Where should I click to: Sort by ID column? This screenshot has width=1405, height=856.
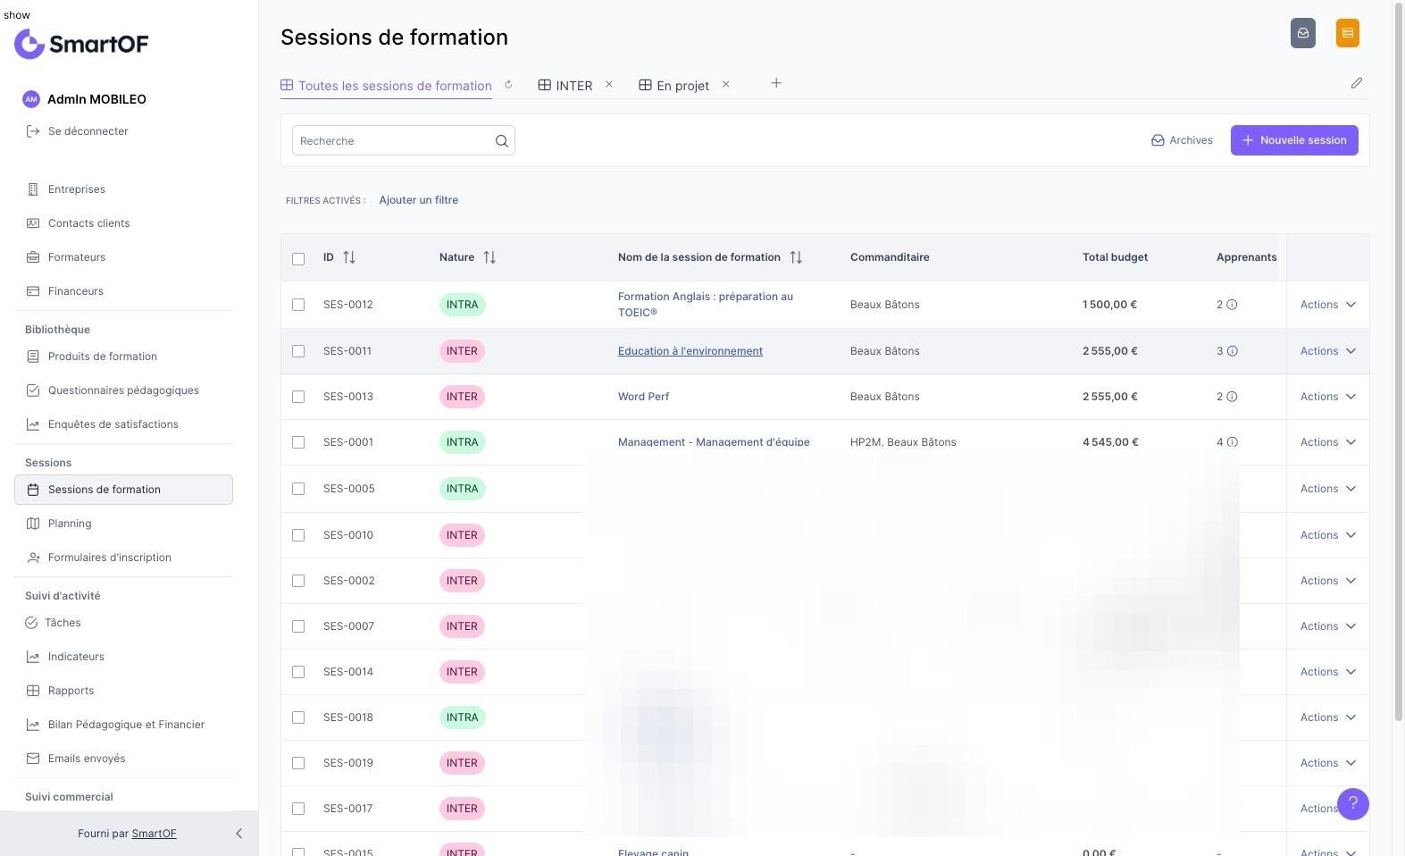[x=349, y=257]
